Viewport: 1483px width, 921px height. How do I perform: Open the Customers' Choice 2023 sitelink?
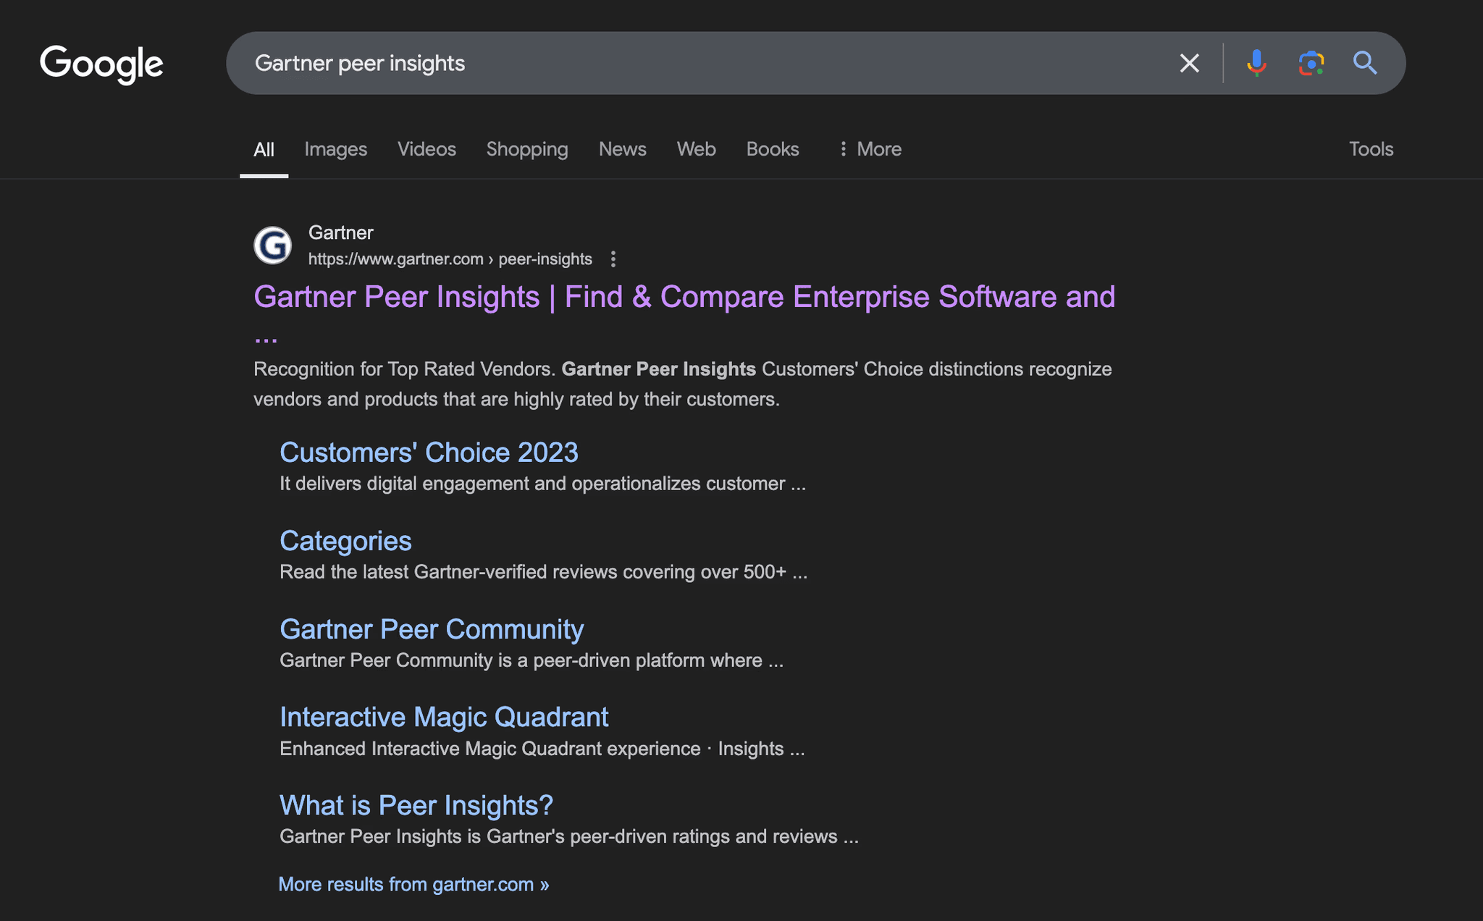click(x=429, y=453)
